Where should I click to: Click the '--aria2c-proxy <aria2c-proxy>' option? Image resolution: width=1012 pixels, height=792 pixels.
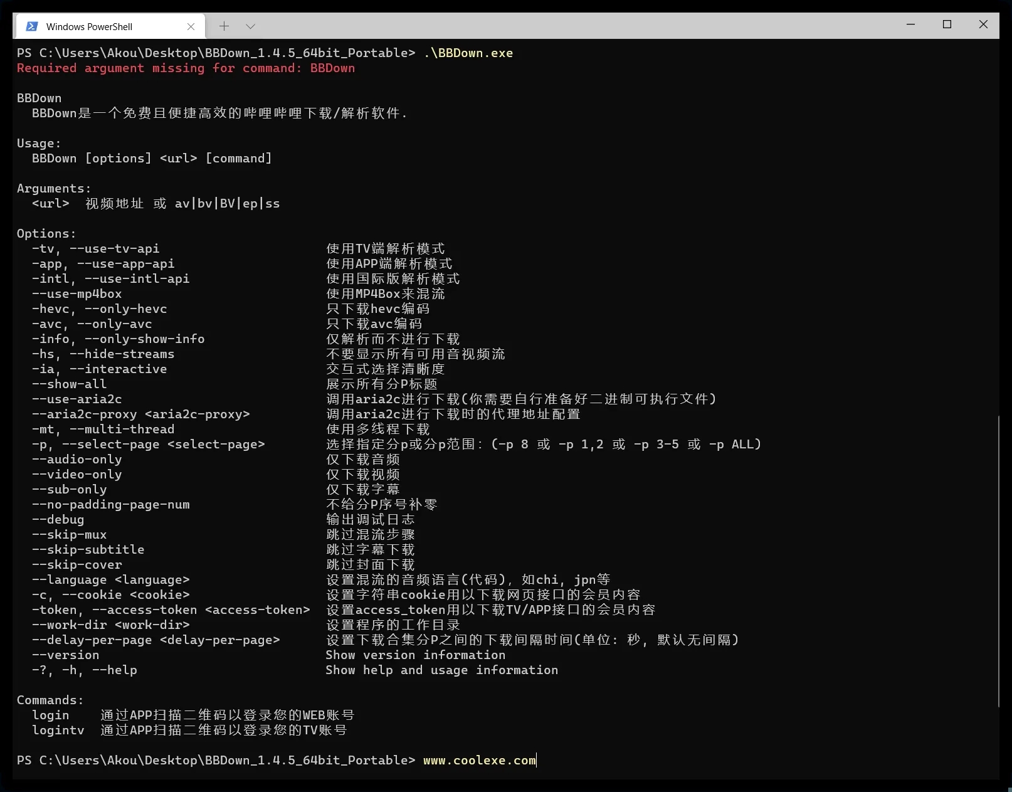click(x=141, y=414)
